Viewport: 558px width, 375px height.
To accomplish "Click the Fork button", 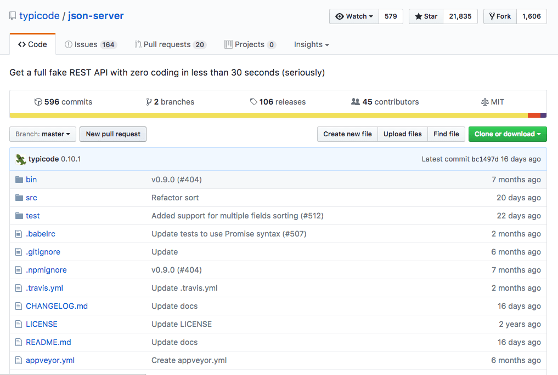I will [x=500, y=16].
